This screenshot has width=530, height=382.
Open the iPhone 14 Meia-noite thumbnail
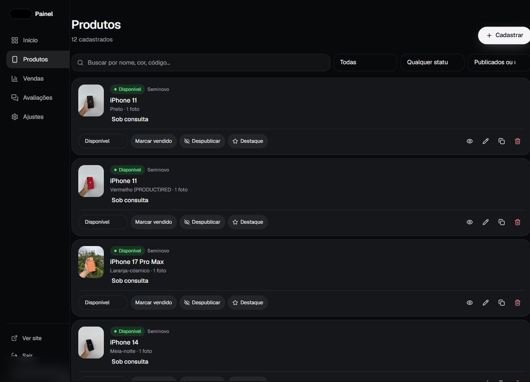coord(91,343)
